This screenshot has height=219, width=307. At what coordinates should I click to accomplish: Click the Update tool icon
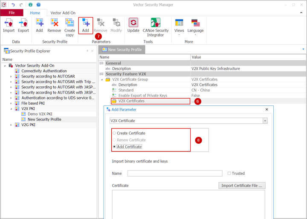pos(133,26)
